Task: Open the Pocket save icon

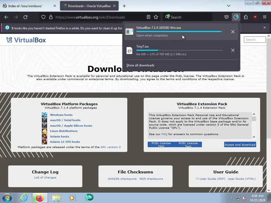Action: [x=227, y=17]
